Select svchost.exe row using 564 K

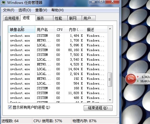[58, 83]
